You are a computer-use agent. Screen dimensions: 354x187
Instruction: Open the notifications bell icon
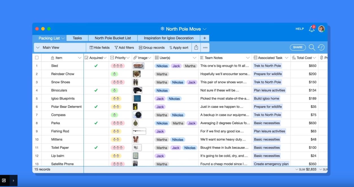(312, 29)
